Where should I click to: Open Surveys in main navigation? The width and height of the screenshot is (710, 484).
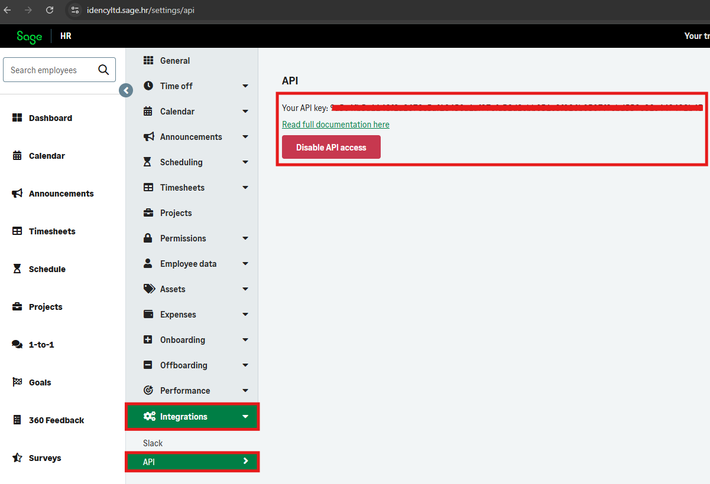[x=45, y=458]
